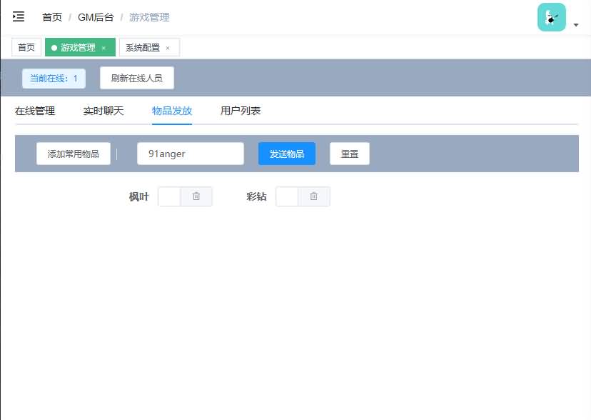Screen dimensions: 591x420
Task: Click the 首页 breadcrumb link
Action: [x=51, y=16]
